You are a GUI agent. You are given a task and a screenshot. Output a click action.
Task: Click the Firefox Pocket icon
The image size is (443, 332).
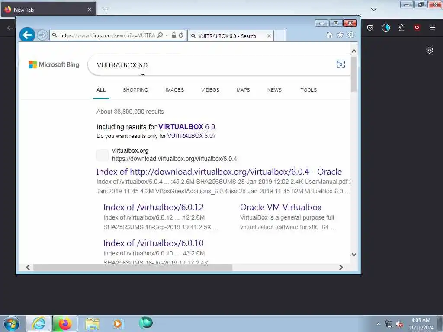pos(370,27)
